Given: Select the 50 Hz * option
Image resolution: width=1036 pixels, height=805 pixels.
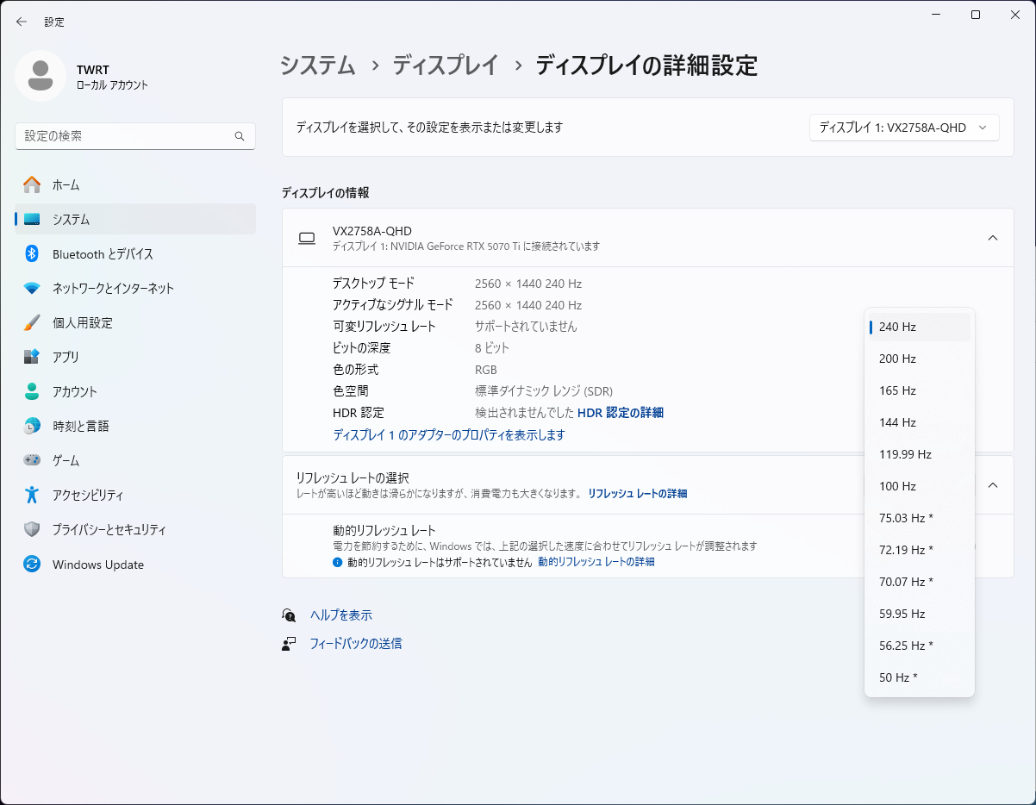Looking at the screenshot, I should tap(898, 677).
